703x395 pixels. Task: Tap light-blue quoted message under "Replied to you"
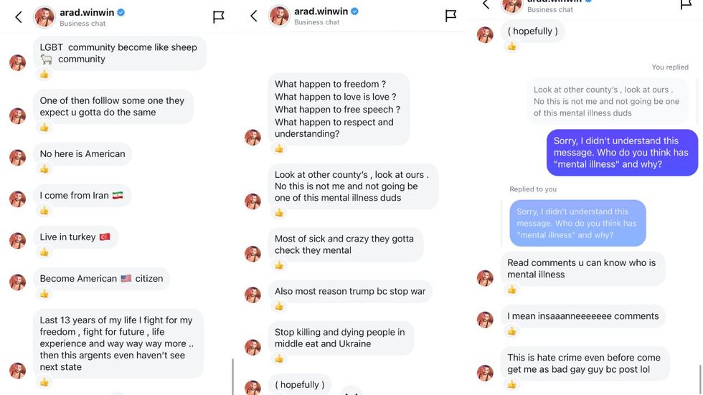click(577, 223)
